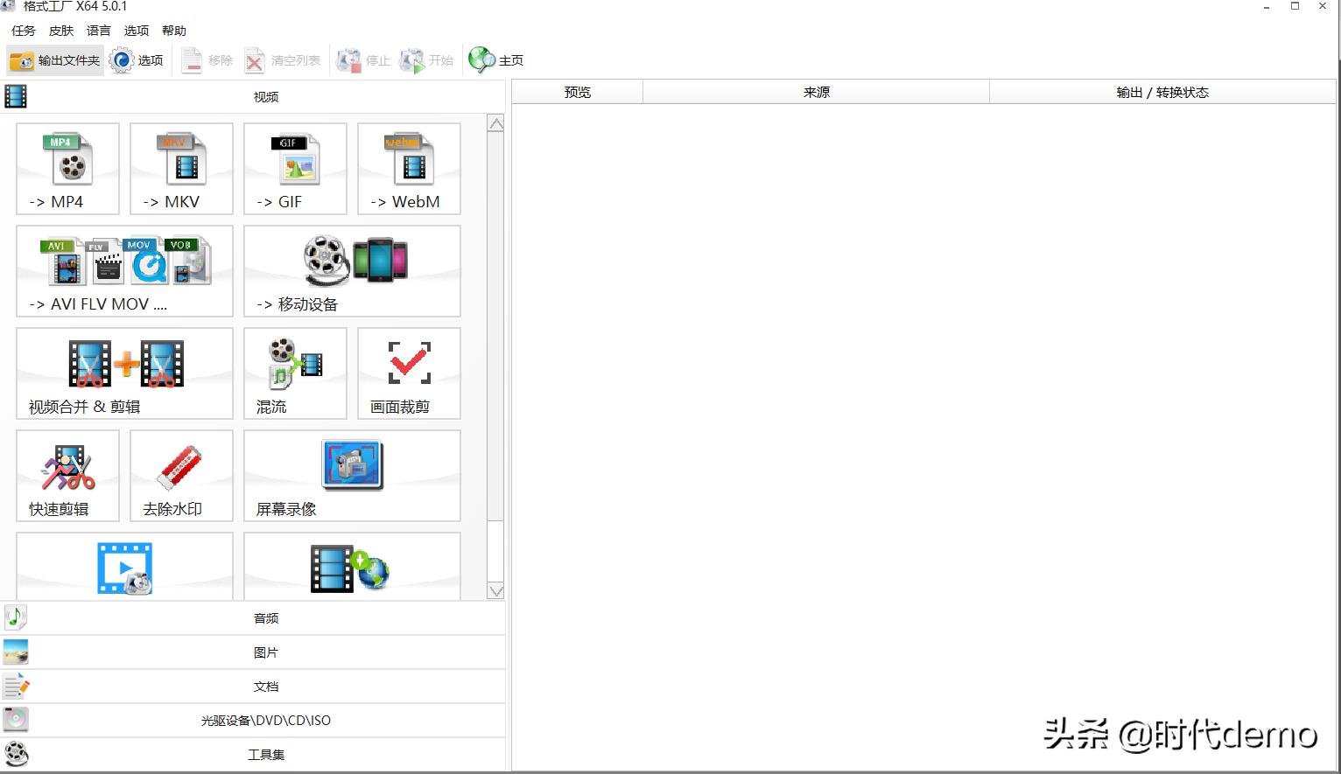1341x774 pixels.
Task: Open the 皮肤 skin menu
Action: point(61,31)
